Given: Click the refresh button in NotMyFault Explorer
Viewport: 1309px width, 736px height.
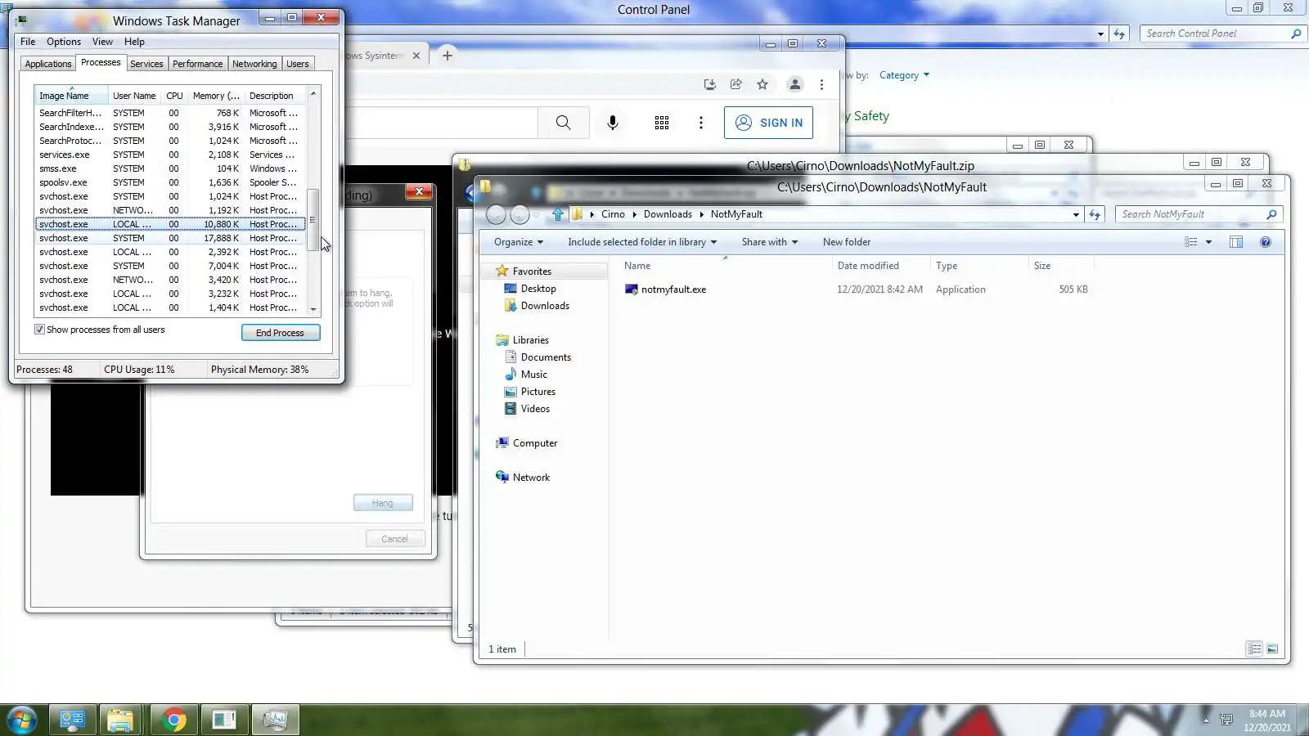Looking at the screenshot, I should click(x=1095, y=214).
